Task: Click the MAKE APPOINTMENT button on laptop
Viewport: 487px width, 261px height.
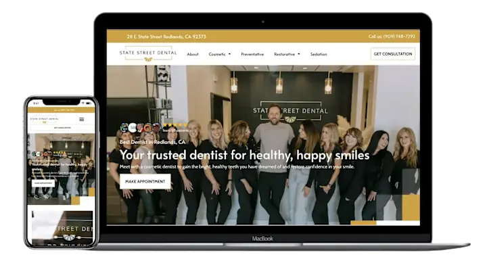Action: click(145, 181)
